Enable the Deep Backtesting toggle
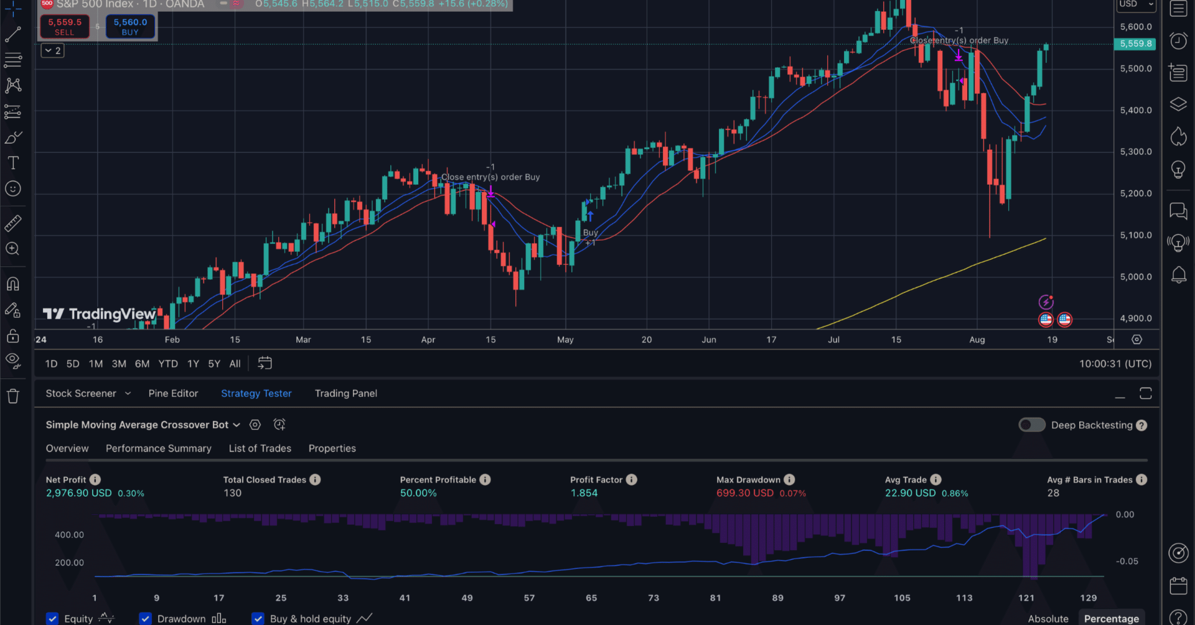The image size is (1195, 625). pos(1032,425)
